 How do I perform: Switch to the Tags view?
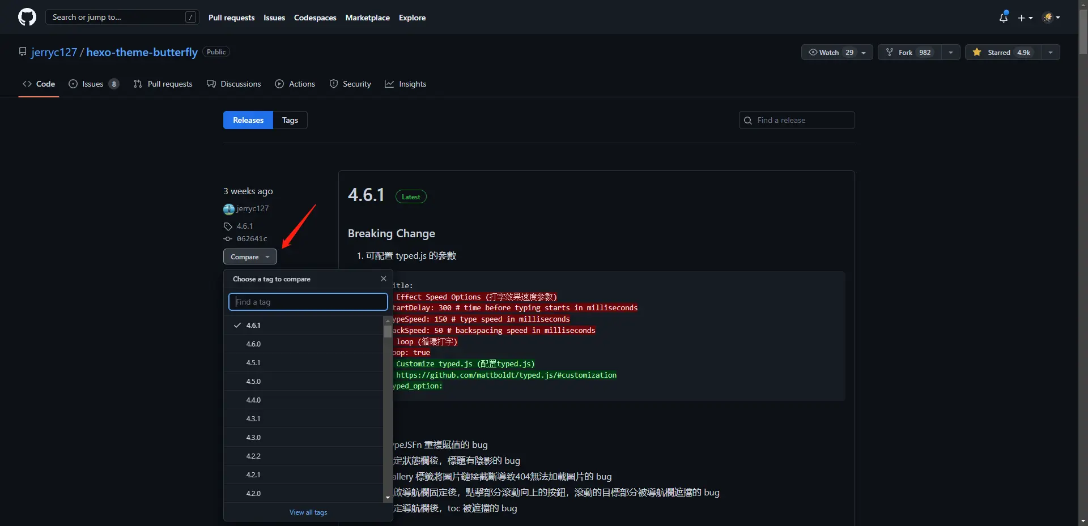coord(290,120)
